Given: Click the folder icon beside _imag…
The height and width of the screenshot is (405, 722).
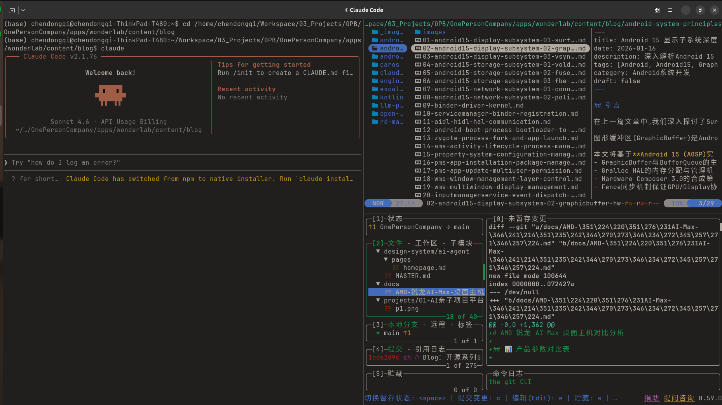Looking at the screenshot, I should coord(375,32).
